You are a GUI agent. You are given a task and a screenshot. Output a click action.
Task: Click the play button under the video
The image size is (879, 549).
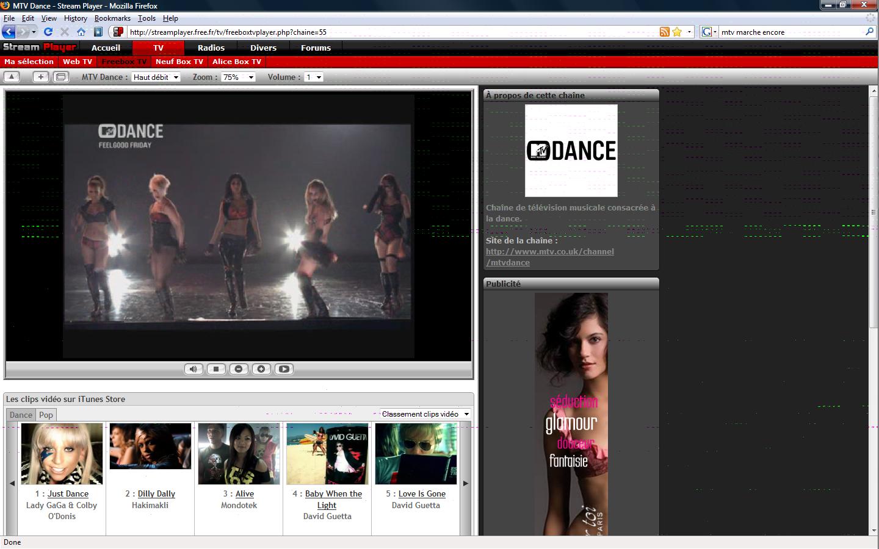point(284,369)
